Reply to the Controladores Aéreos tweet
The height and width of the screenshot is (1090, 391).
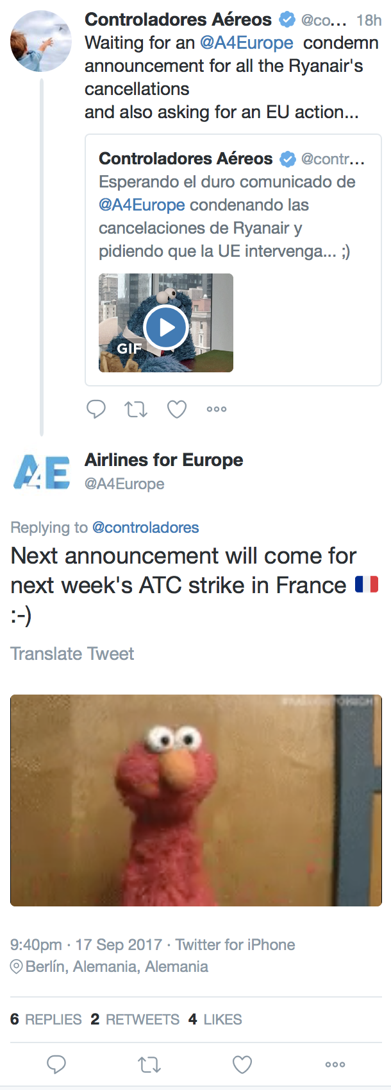96,409
